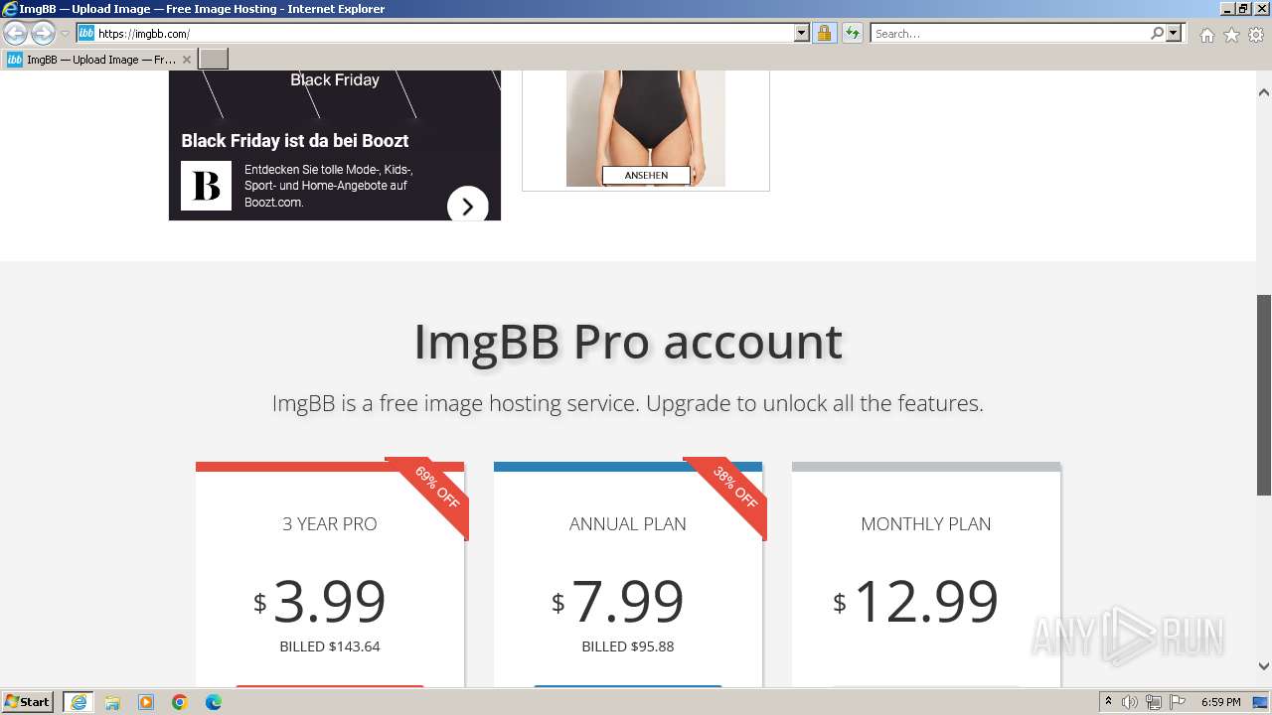Click the search magnifier icon
1272x715 pixels.
coord(1157,34)
